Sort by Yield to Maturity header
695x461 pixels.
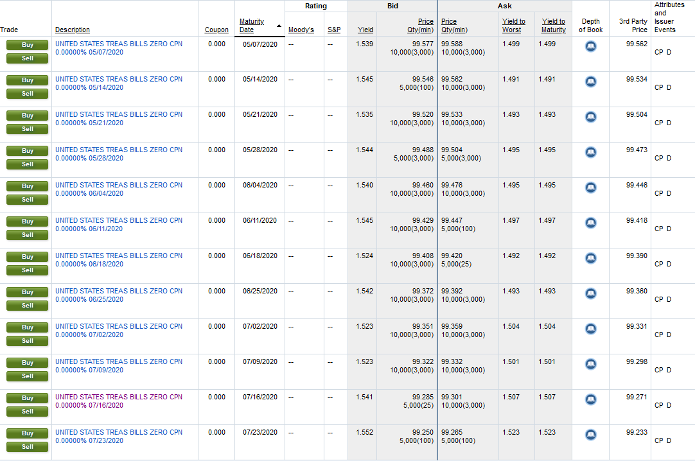tap(553, 26)
